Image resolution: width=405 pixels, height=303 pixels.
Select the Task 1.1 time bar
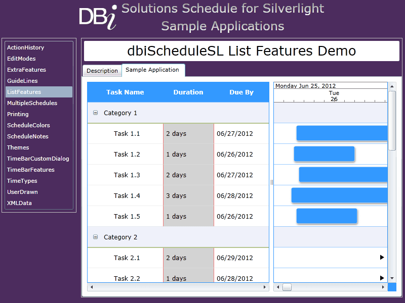342,133
